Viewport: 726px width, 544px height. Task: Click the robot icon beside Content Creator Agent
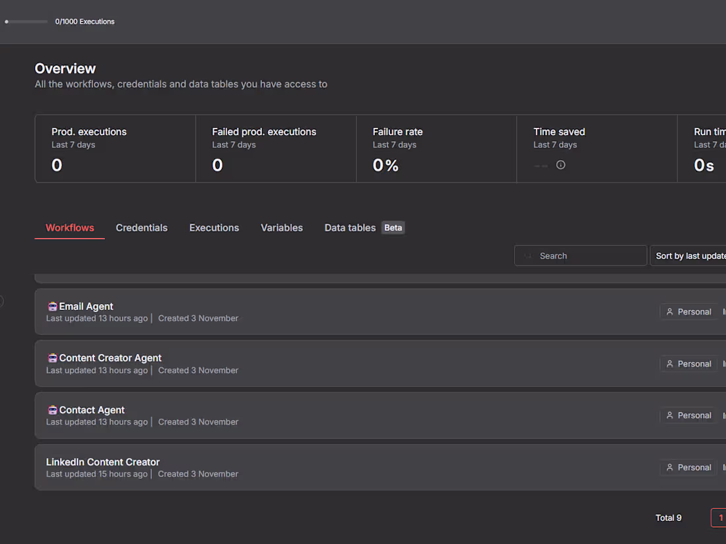click(52, 357)
